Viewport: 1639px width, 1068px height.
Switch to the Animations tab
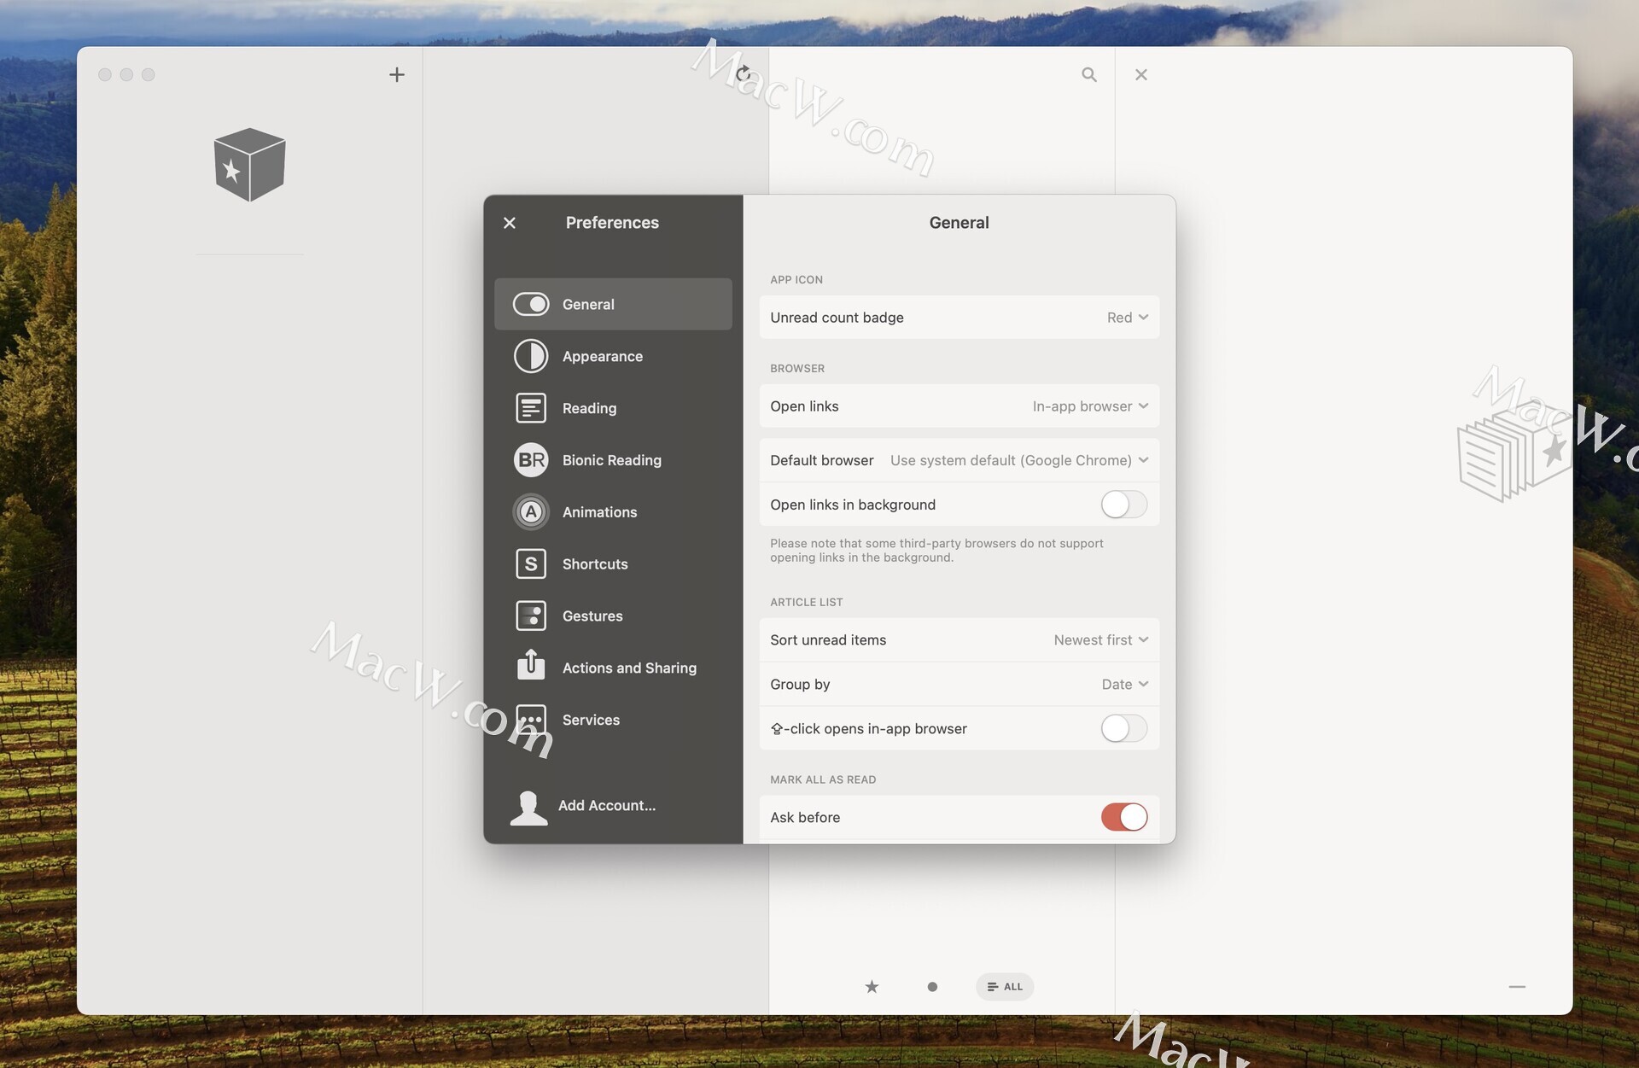point(613,512)
